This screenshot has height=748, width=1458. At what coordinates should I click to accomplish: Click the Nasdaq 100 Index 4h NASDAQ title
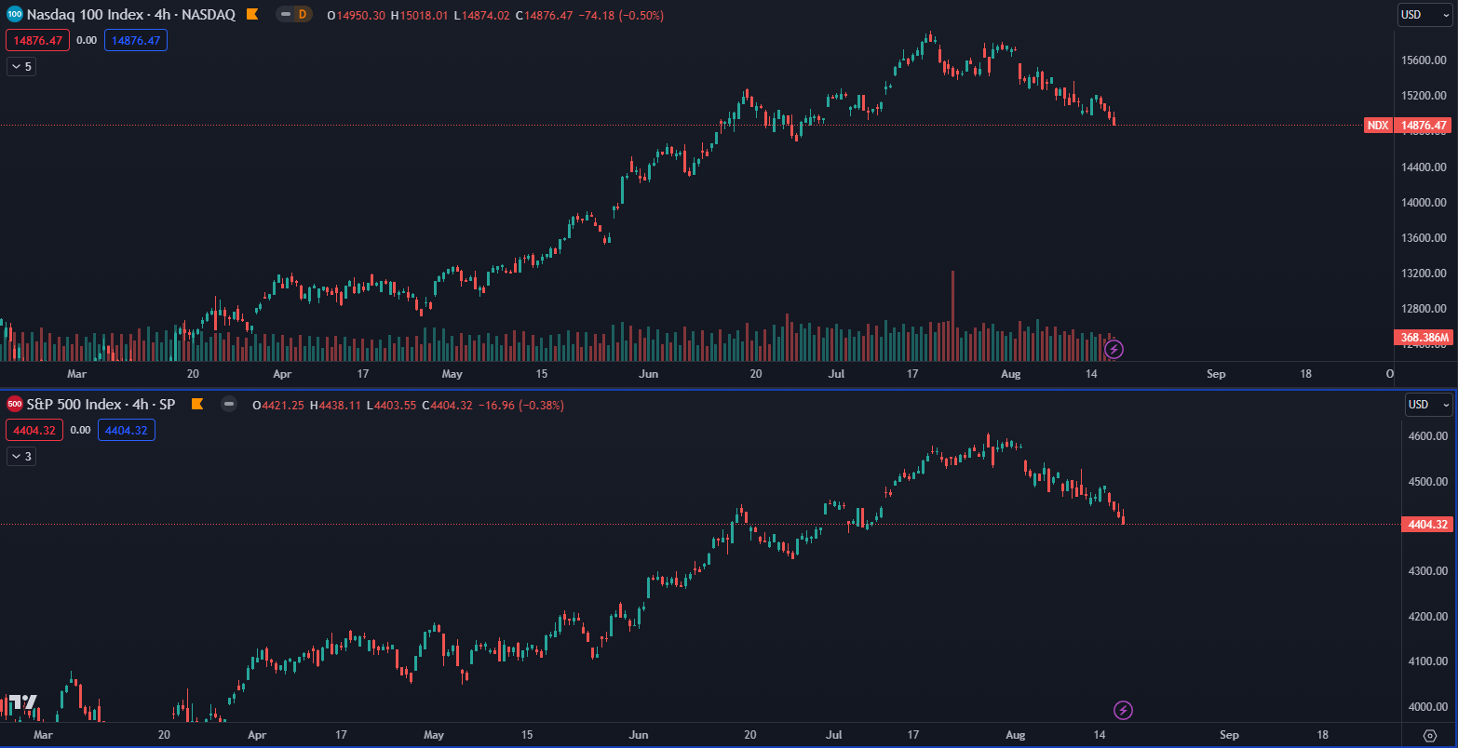(130, 15)
